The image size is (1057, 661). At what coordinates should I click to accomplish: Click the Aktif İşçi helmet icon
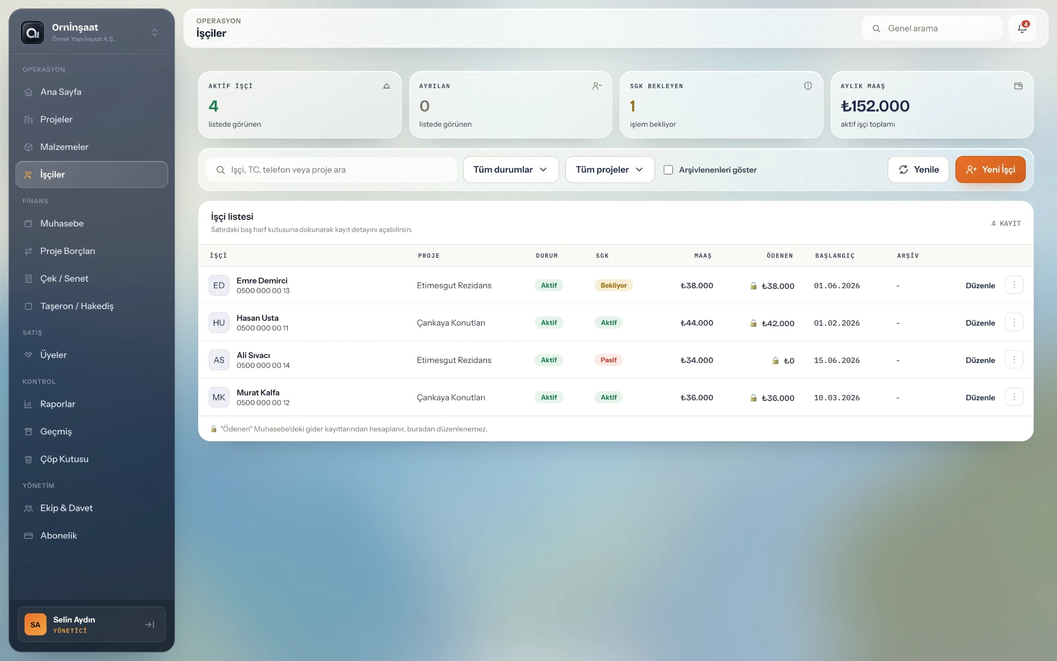coord(386,86)
